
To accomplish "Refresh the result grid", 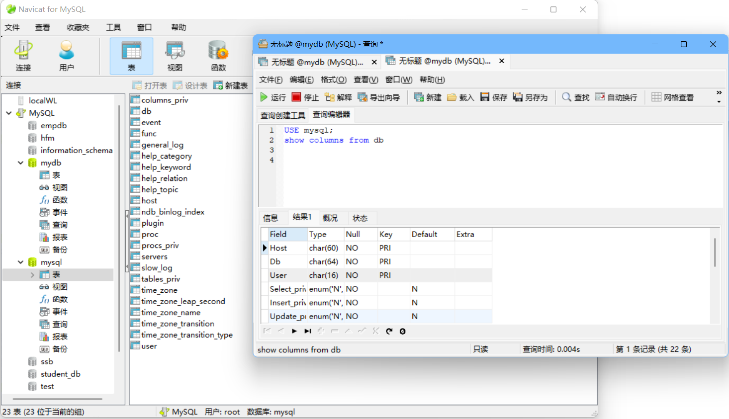I will [389, 331].
